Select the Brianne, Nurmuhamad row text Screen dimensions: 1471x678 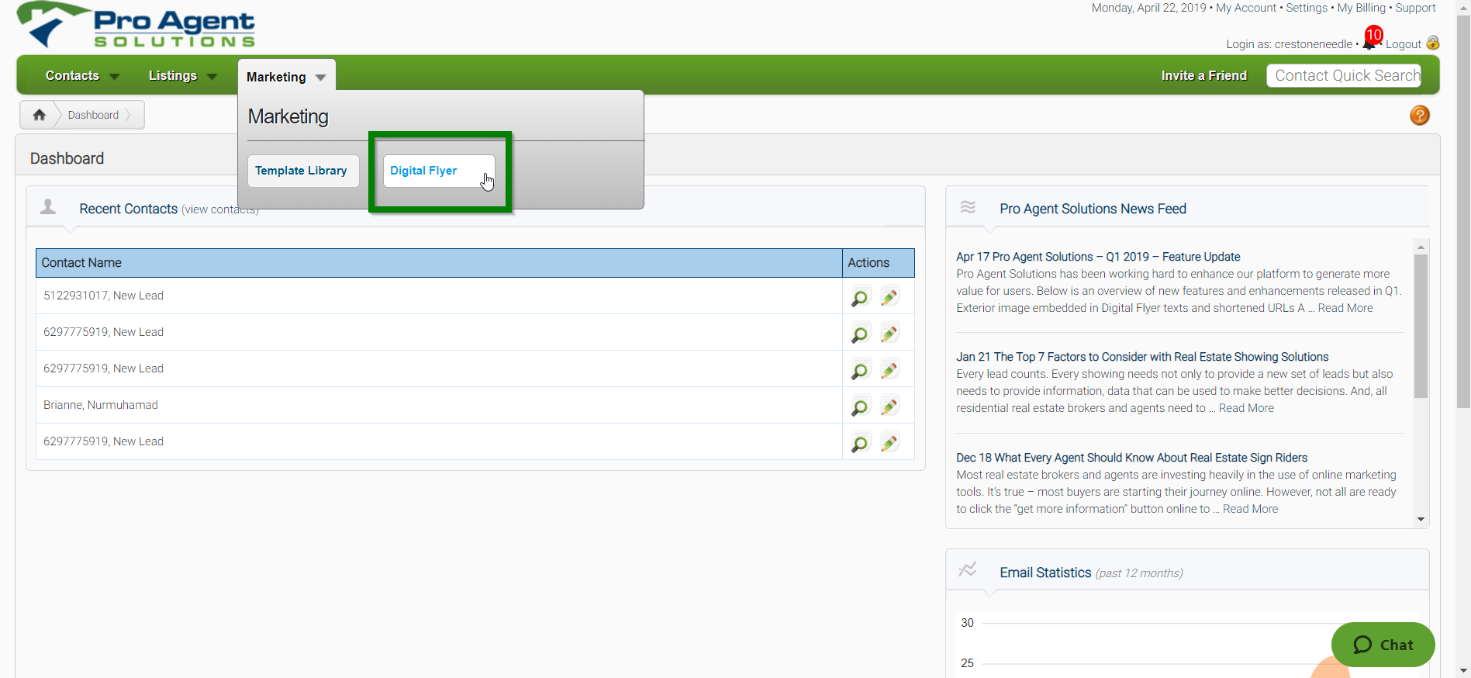(x=101, y=405)
